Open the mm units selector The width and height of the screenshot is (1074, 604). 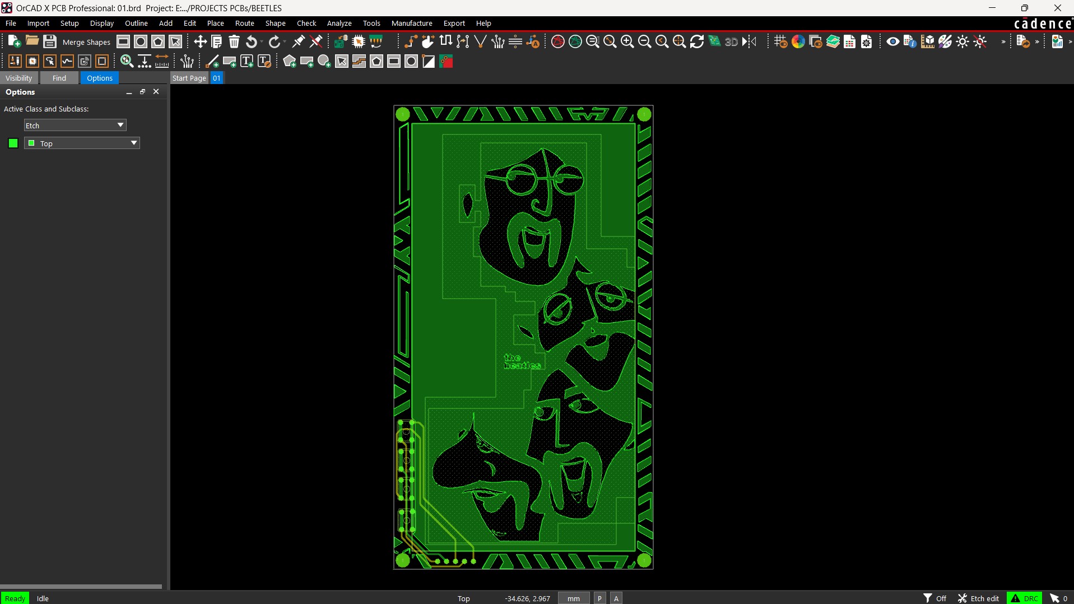pyautogui.click(x=574, y=598)
